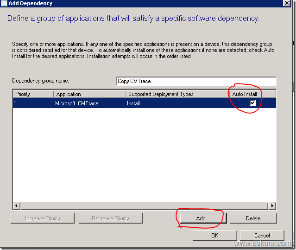
Task: Select the Microsoft_CMTrace application row
Action: (x=76, y=103)
